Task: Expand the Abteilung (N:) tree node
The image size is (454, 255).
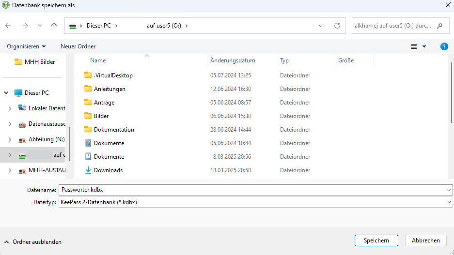Action: pyautogui.click(x=10, y=139)
